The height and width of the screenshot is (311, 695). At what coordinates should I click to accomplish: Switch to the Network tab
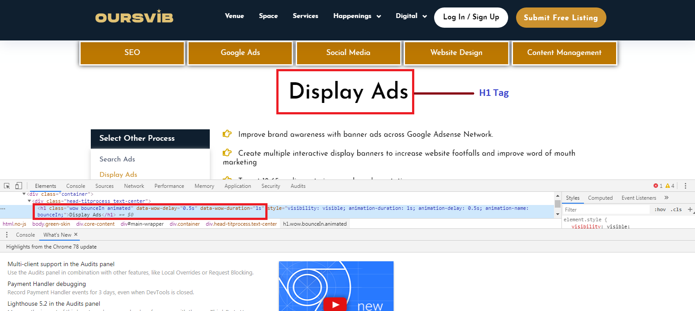click(x=134, y=186)
